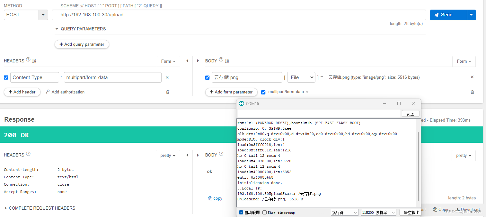The height and width of the screenshot is (217, 486).
Task: Open the response headers pretty dropdown
Action: (168, 155)
